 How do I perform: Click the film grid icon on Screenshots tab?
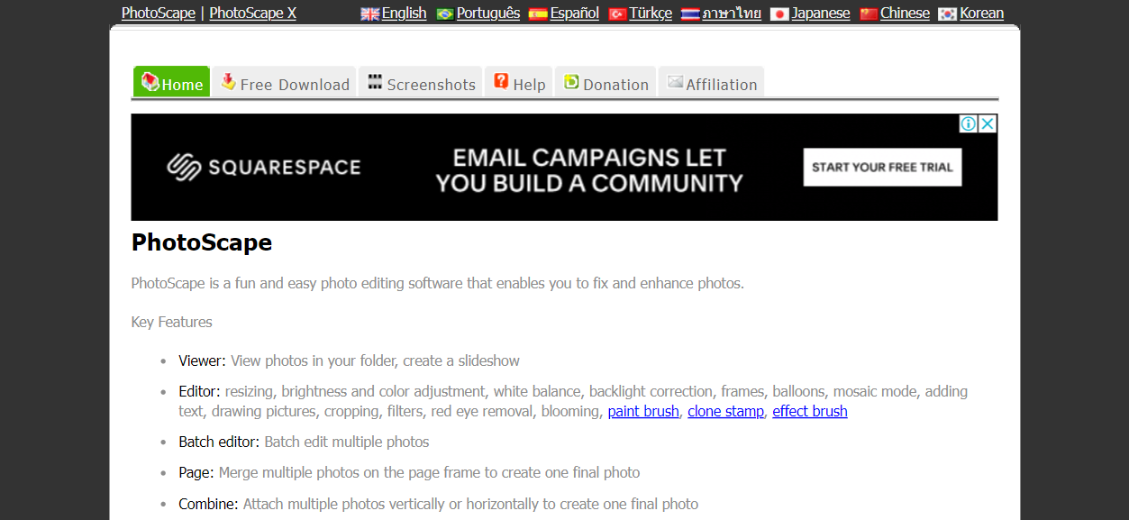coord(375,82)
